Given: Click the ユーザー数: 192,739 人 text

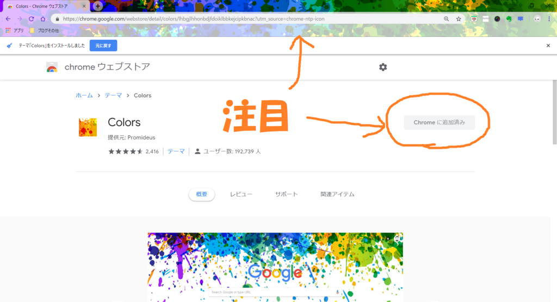Looking at the screenshot, I should point(232,152).
